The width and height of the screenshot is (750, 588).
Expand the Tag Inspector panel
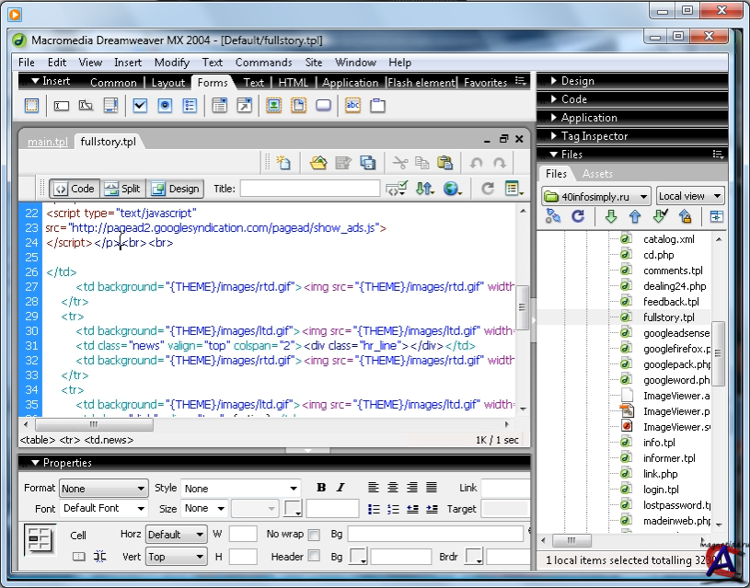point(594,136)
